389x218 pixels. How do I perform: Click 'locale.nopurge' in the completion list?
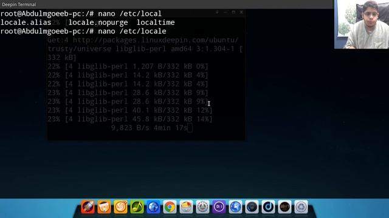point(98,22)
